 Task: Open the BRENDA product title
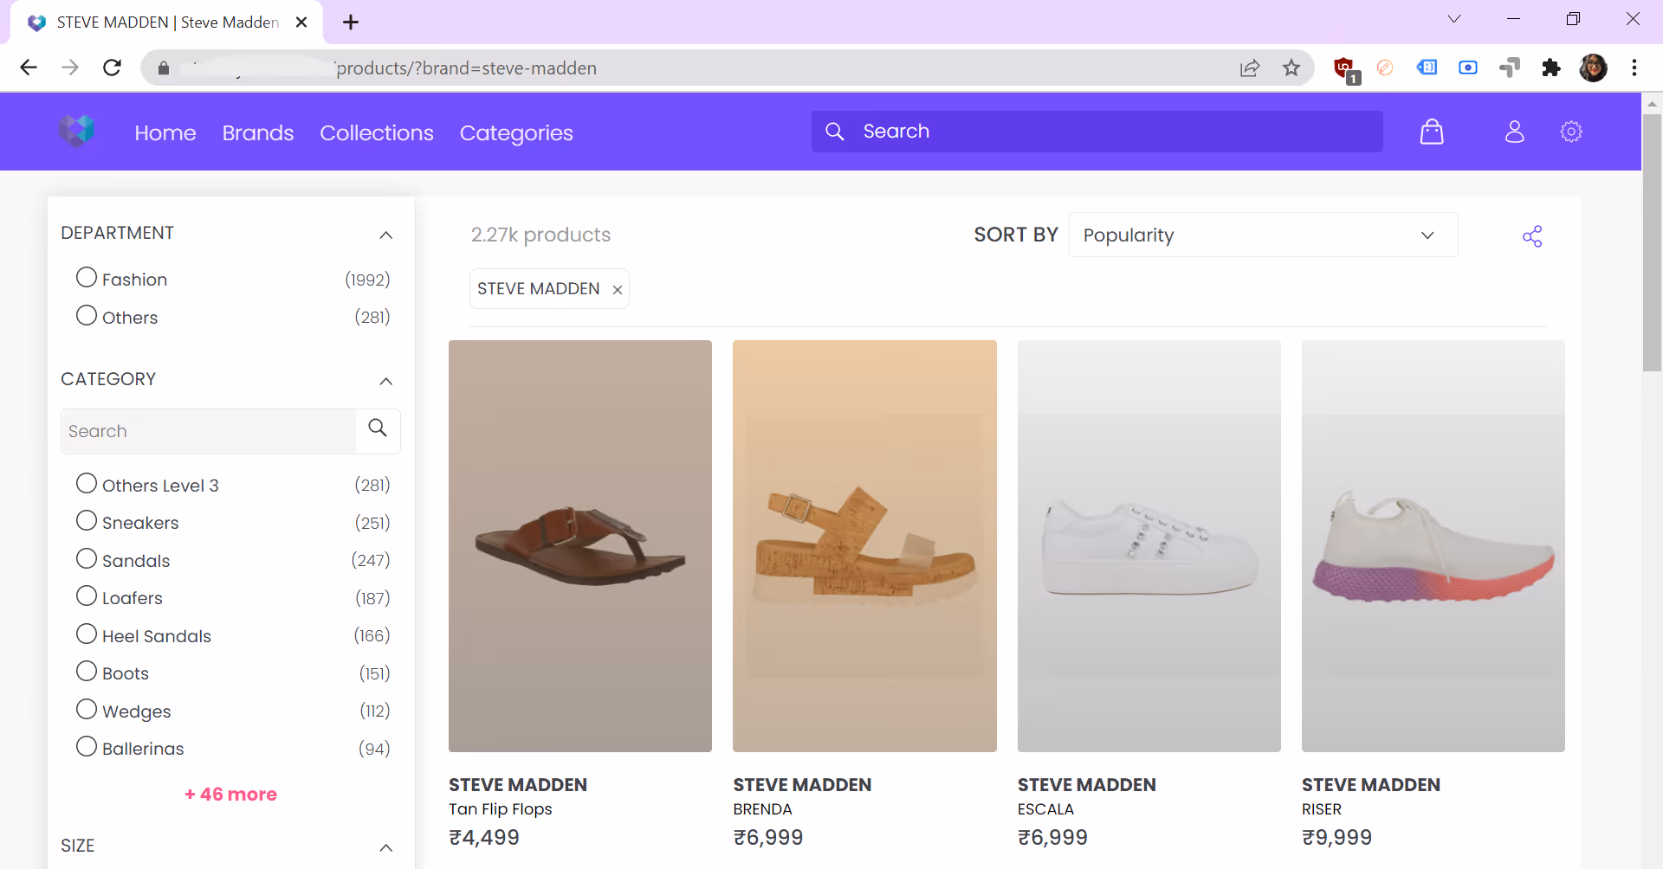coord(763,809)
